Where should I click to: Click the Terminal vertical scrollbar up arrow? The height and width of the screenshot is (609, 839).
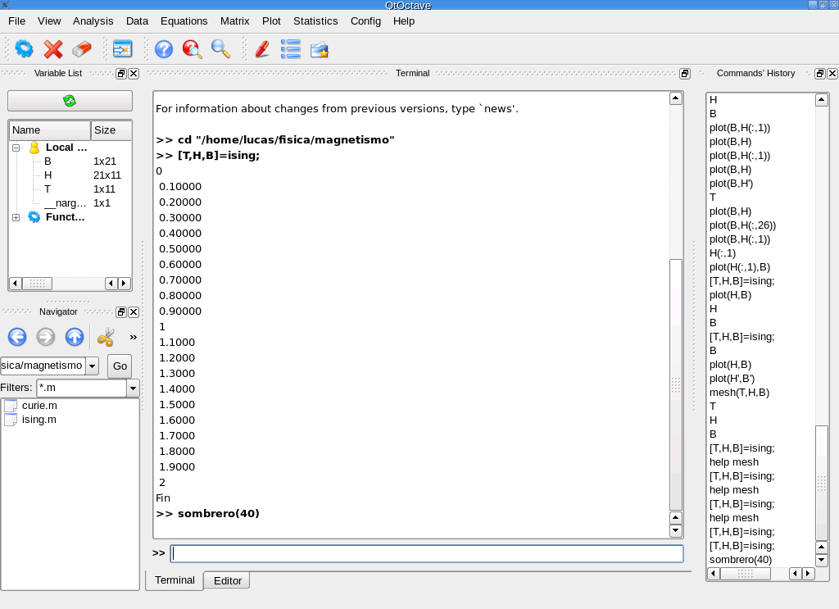coord(676,98)
